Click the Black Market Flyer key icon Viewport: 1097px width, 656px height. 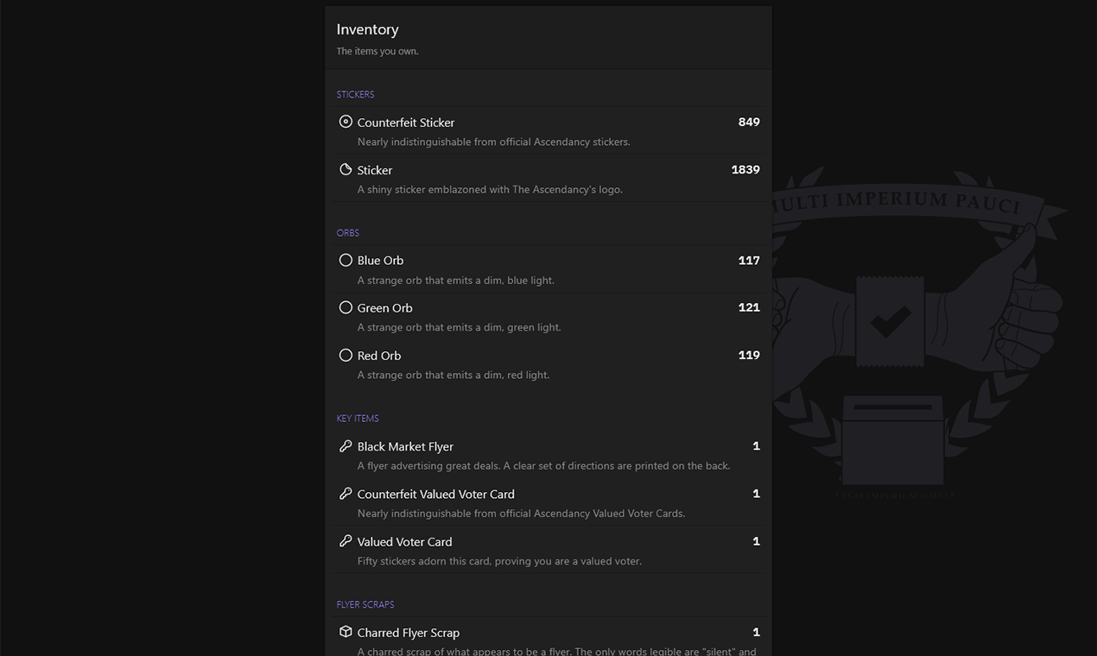[346, 446]
